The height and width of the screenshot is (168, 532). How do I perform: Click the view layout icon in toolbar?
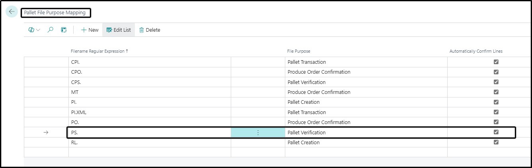(x=64, y=30)
